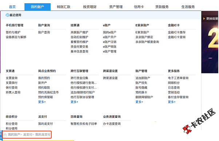Viewport: 219px width, 141px height.
Task: Select 套餐签约维护 link
Action: coord(79,42)
